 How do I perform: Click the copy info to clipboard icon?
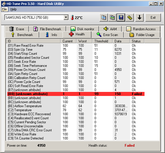[104, 18]
